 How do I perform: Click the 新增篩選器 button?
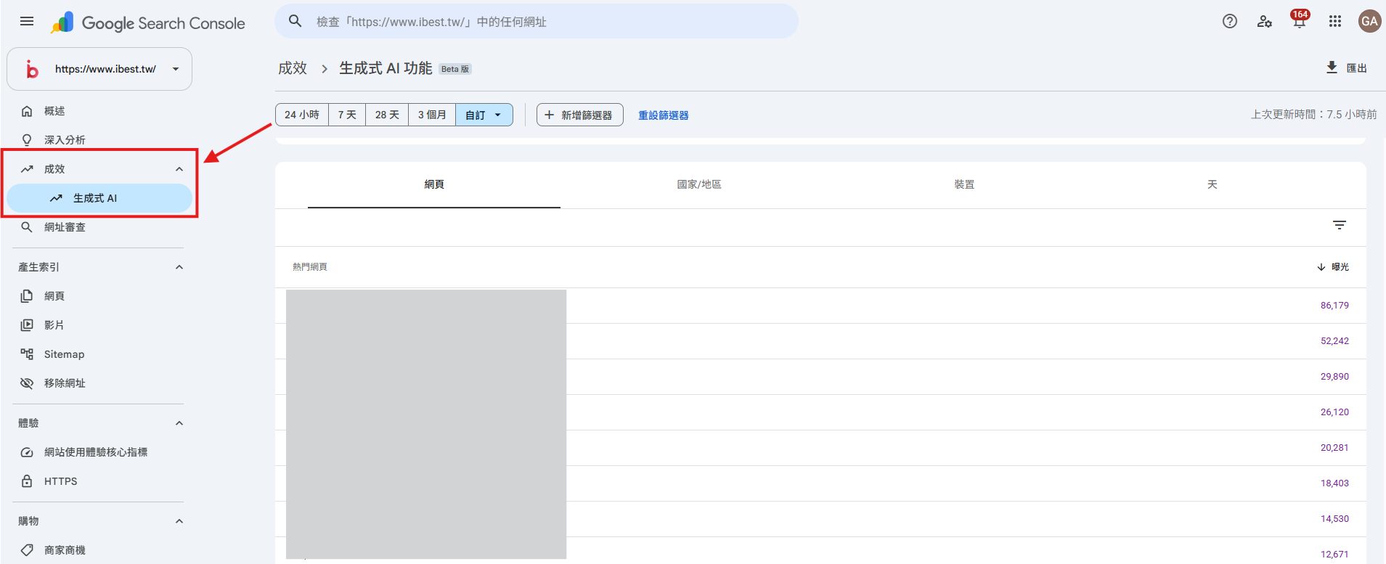580,115
